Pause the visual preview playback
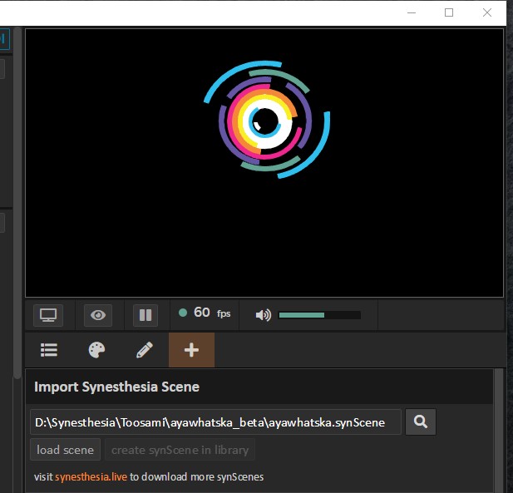This screenshot has height=493, width=513. tap(146, 315)
